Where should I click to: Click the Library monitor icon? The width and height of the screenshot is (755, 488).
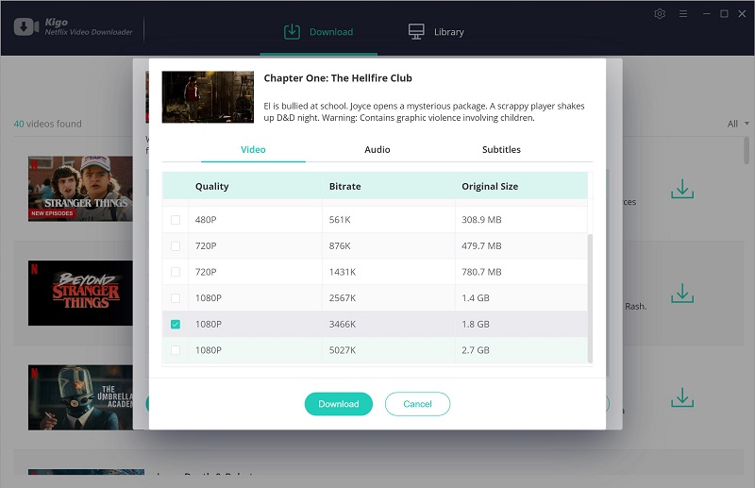click(x=416, y=32)
